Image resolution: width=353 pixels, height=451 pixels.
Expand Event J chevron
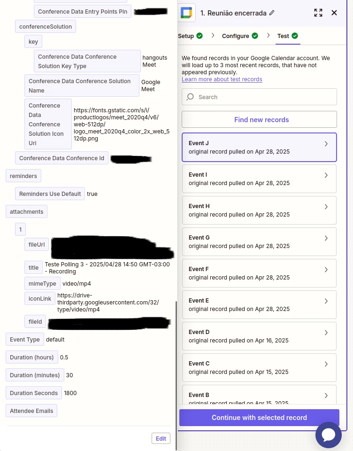[x=326, y=144]
